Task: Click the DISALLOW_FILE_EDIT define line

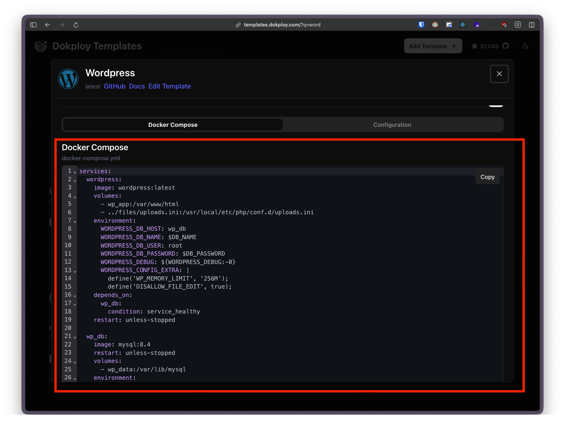Action: click(170, 287)
